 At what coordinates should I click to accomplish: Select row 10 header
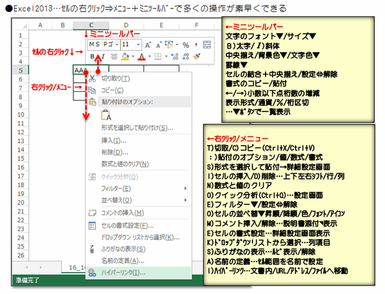20,114
